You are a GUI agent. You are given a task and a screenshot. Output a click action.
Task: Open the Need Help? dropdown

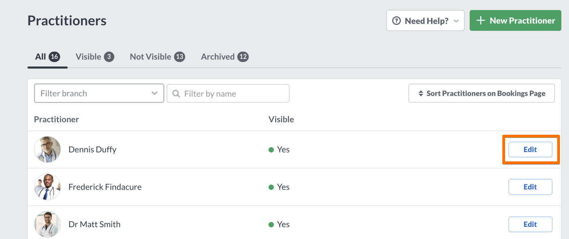point(425,20)
